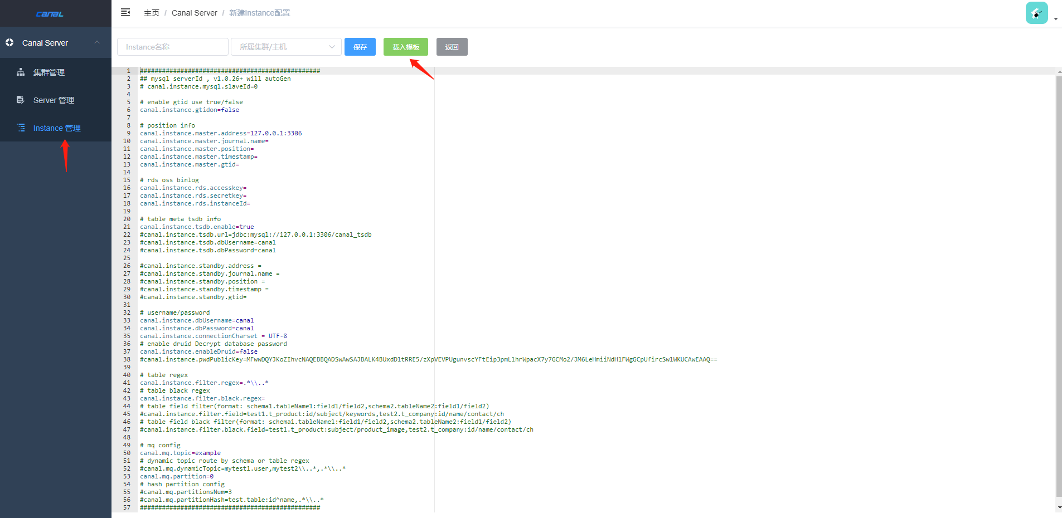Click the Instance 管理 list icon
Screen dimensions: 1062x518
tap(21, 128)
